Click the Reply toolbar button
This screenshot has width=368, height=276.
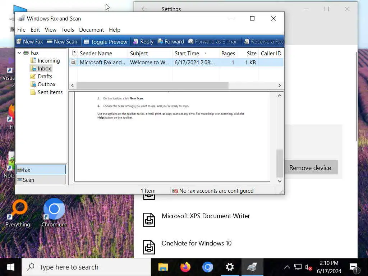point(143,42)
